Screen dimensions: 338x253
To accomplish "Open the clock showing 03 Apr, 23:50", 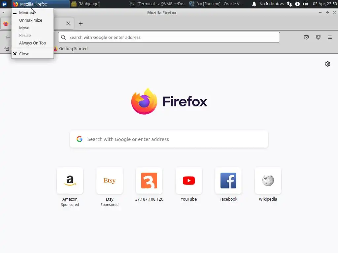I will pos(325,4).
